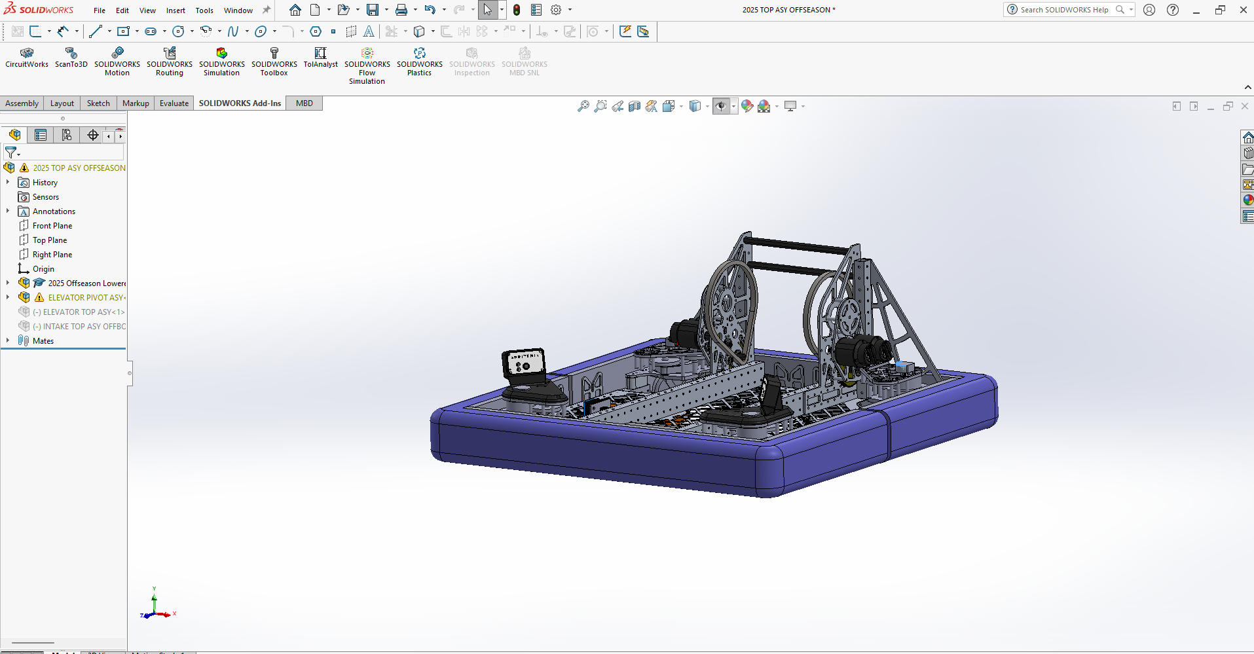Image resolution: width=1254 pixels, height=654 pixels.
Task: Expand the Annotations tree node
Action: (x=8, y=211)
